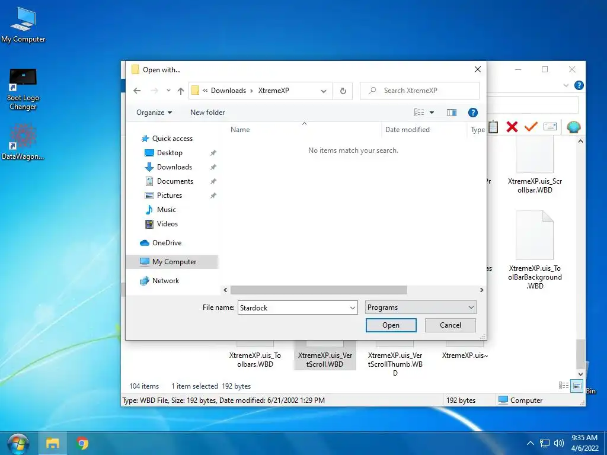Open network status tray icon
The width and height of the screenshot is (607, 455).
[545, 443]
